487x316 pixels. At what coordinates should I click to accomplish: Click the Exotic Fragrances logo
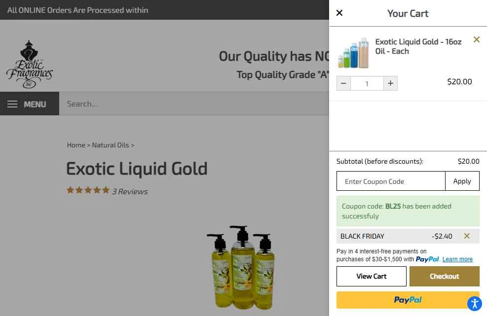[30, 64]
